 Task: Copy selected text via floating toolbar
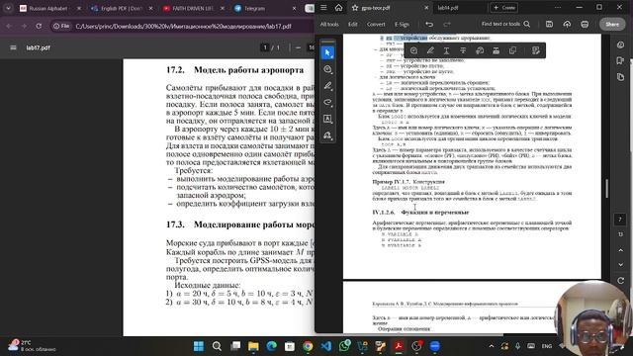[512, 50]
